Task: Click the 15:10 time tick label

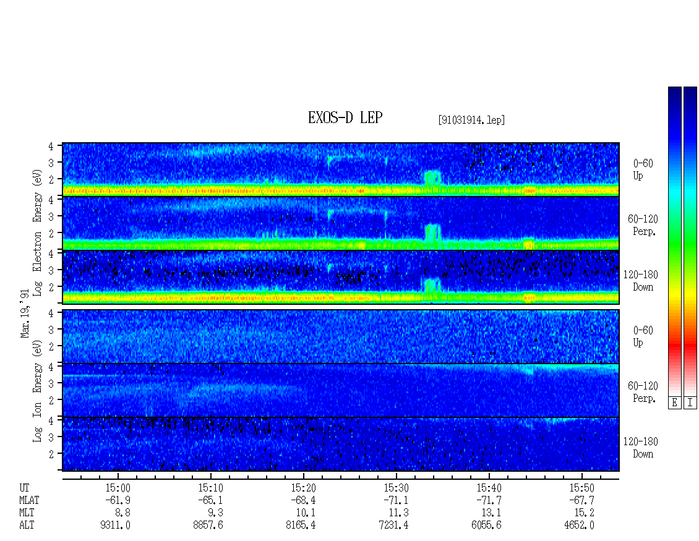Action: [x=210, y=488]
